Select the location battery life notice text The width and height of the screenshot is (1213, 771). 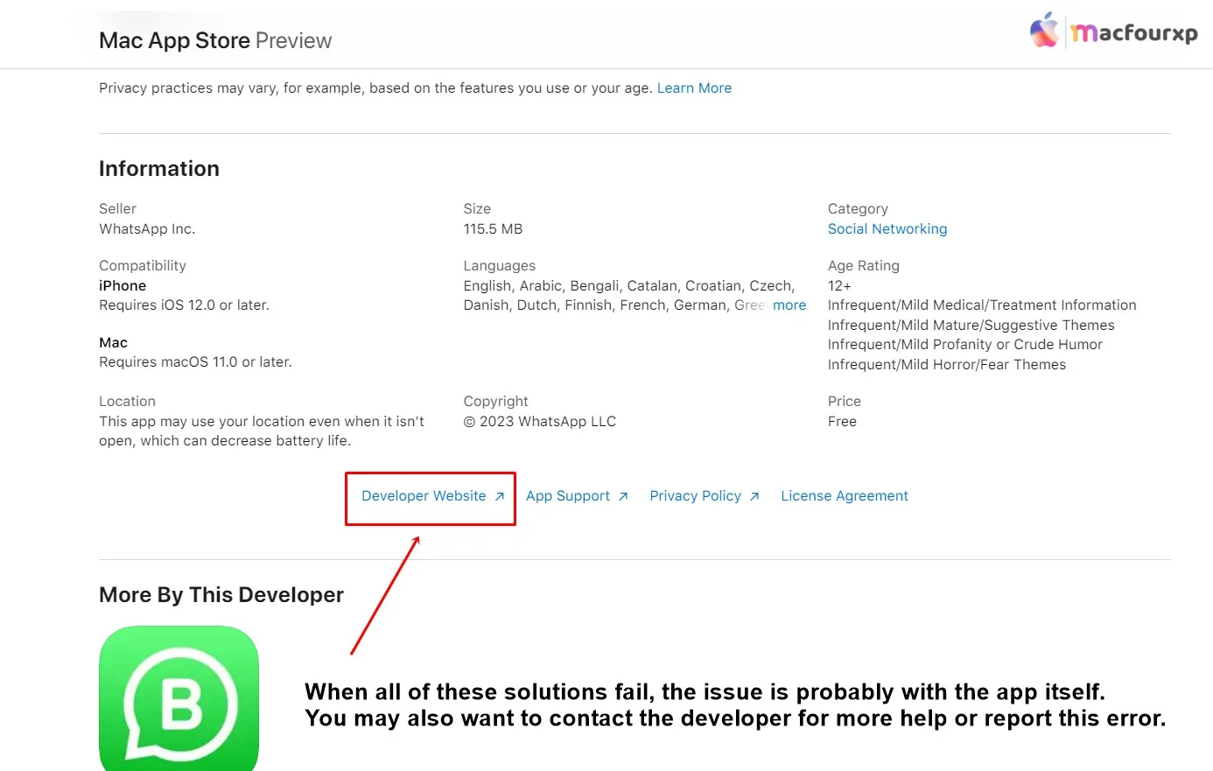(x=262, y=431)
